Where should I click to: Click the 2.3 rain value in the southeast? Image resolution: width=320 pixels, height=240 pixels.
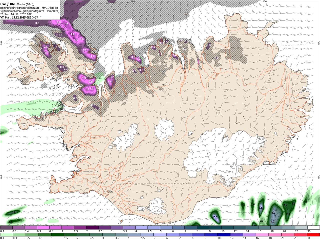coord(288,214)
